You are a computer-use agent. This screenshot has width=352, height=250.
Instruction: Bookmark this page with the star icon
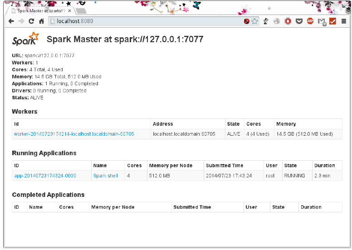254,21
